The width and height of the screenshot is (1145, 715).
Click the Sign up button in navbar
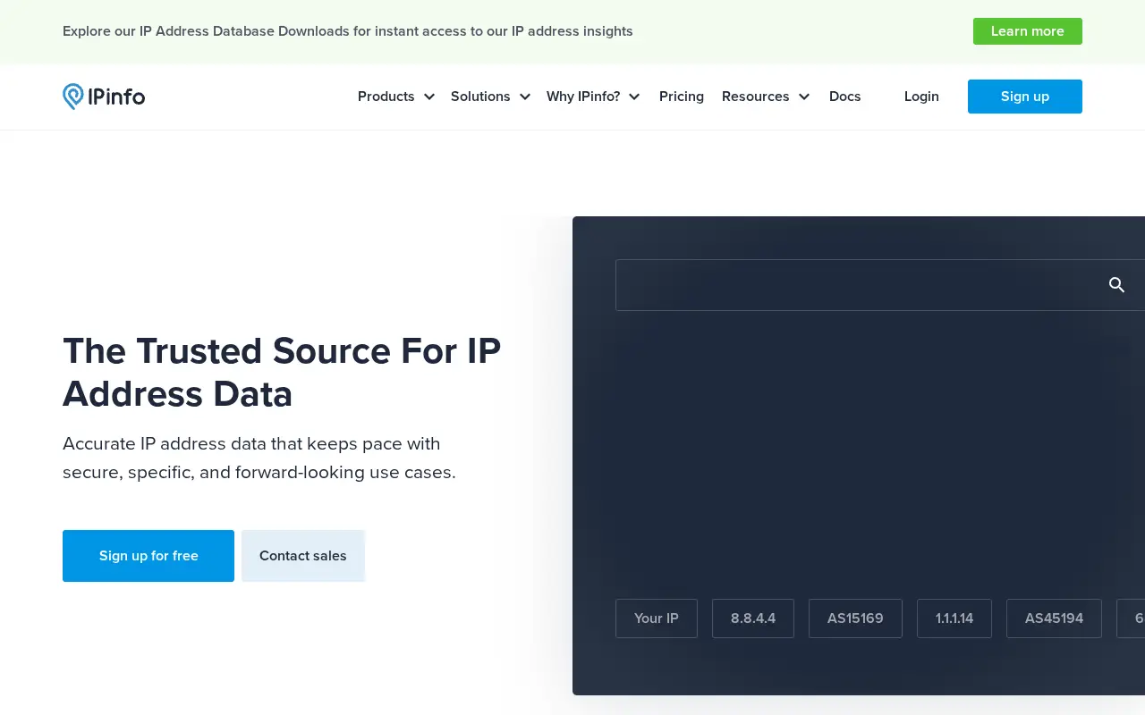click(1025, 97)
